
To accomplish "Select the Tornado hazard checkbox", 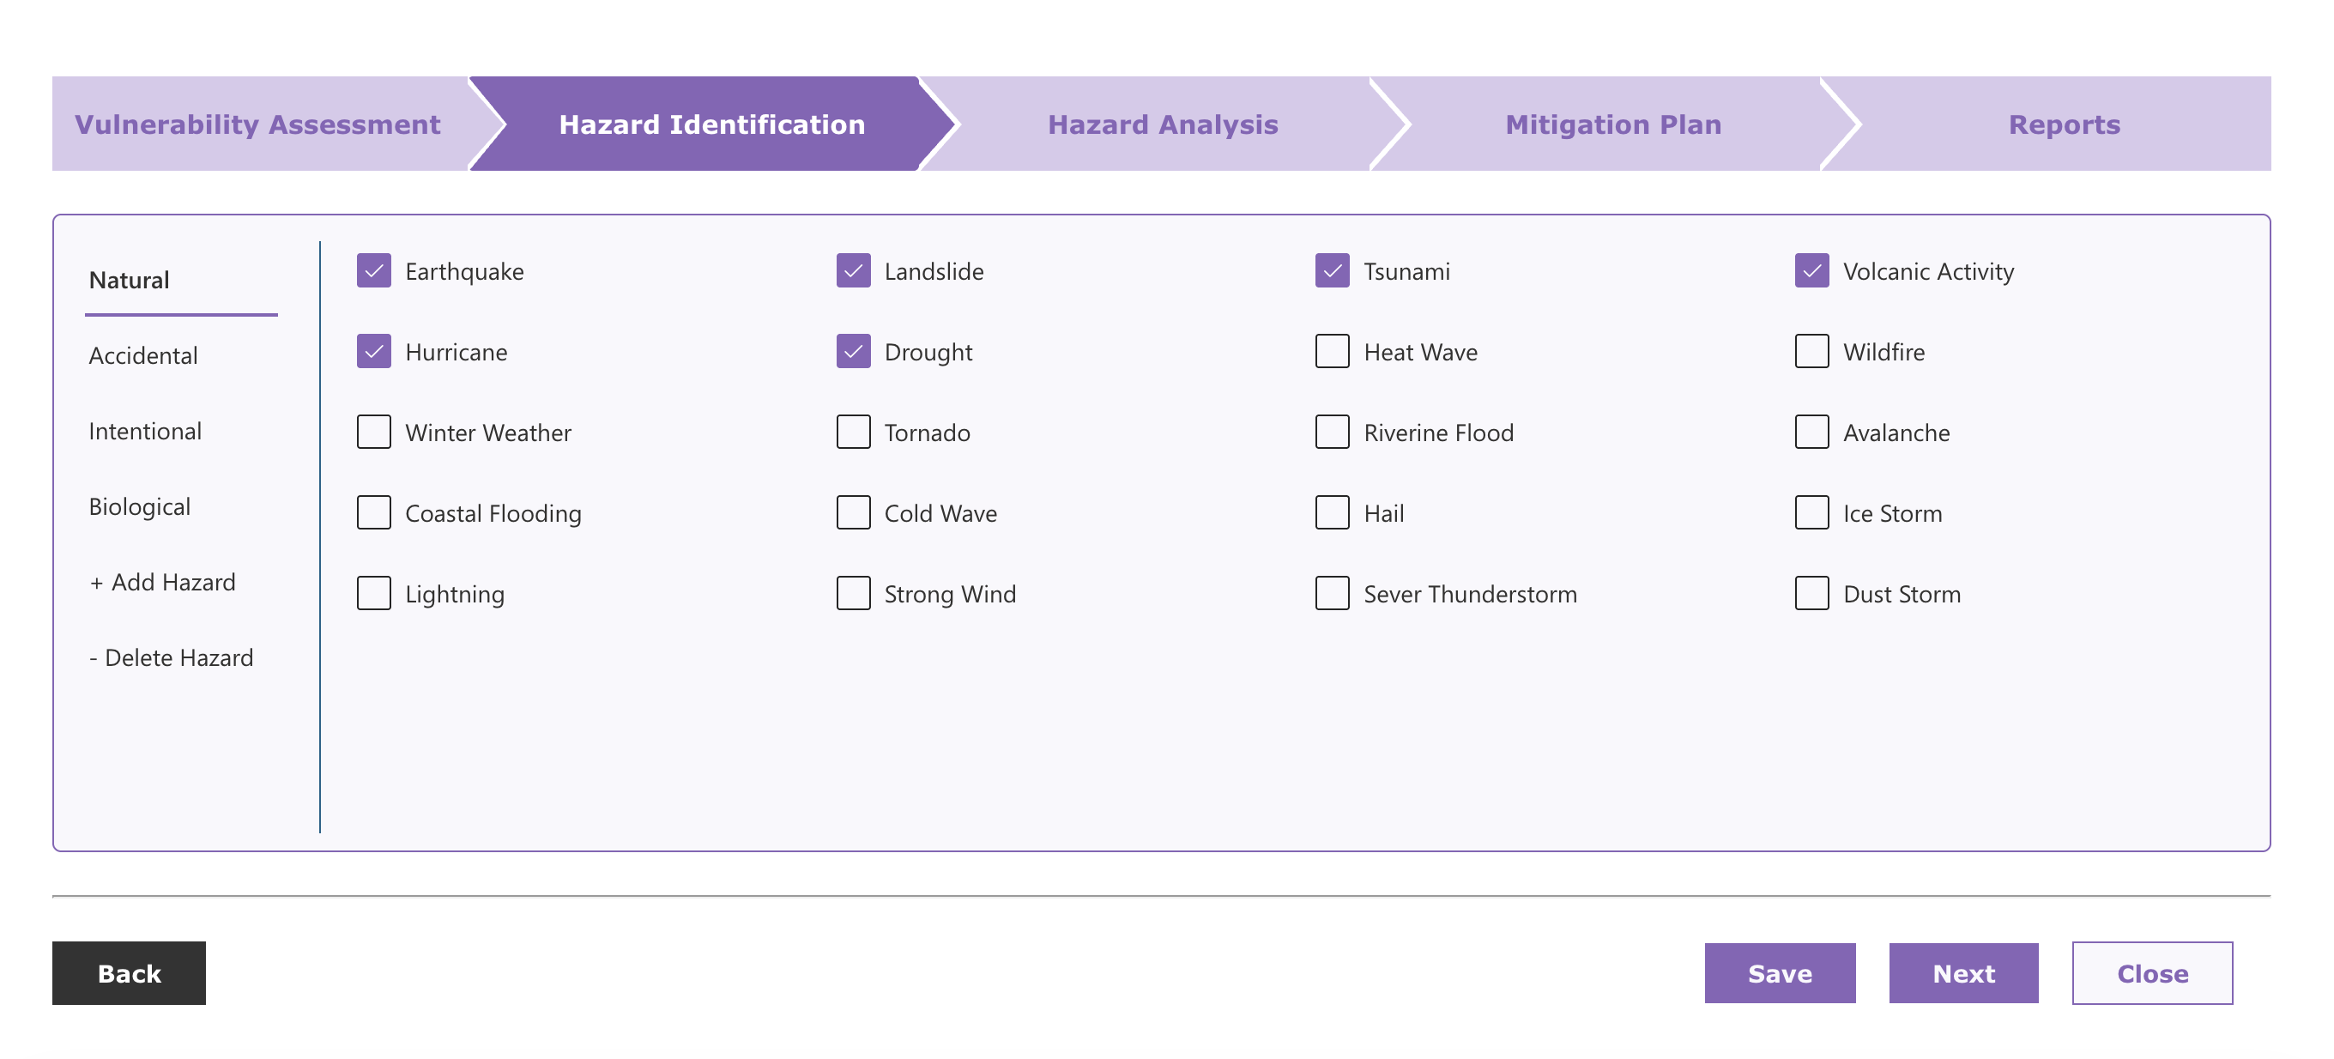I will pos(853,433).
